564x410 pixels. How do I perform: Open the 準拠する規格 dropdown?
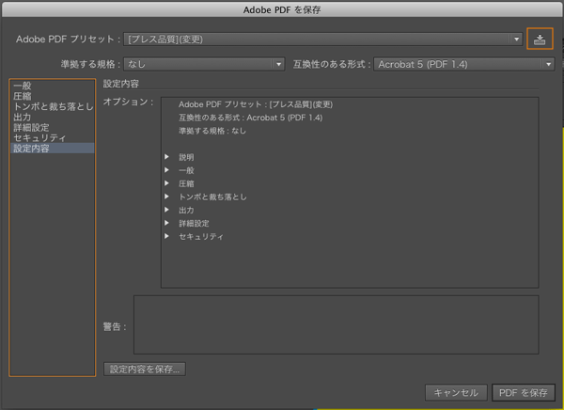(x=204, y=65)
